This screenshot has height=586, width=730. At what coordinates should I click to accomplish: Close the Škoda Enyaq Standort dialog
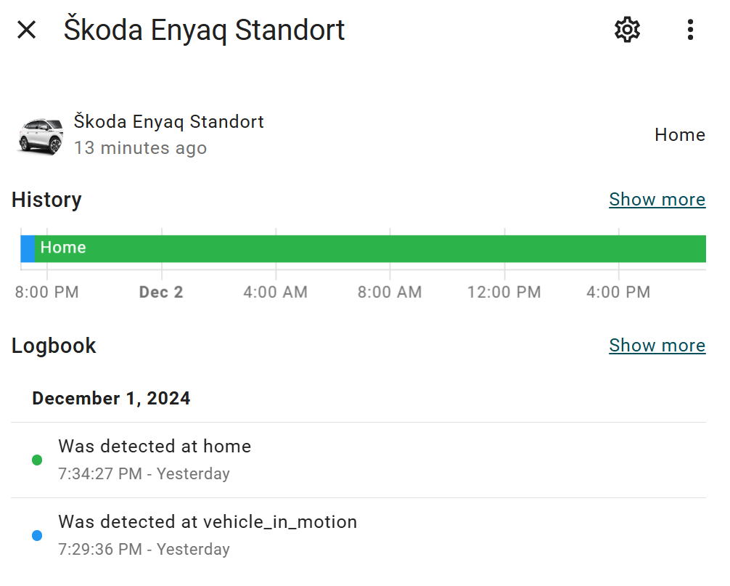click(x=27, y=30)
